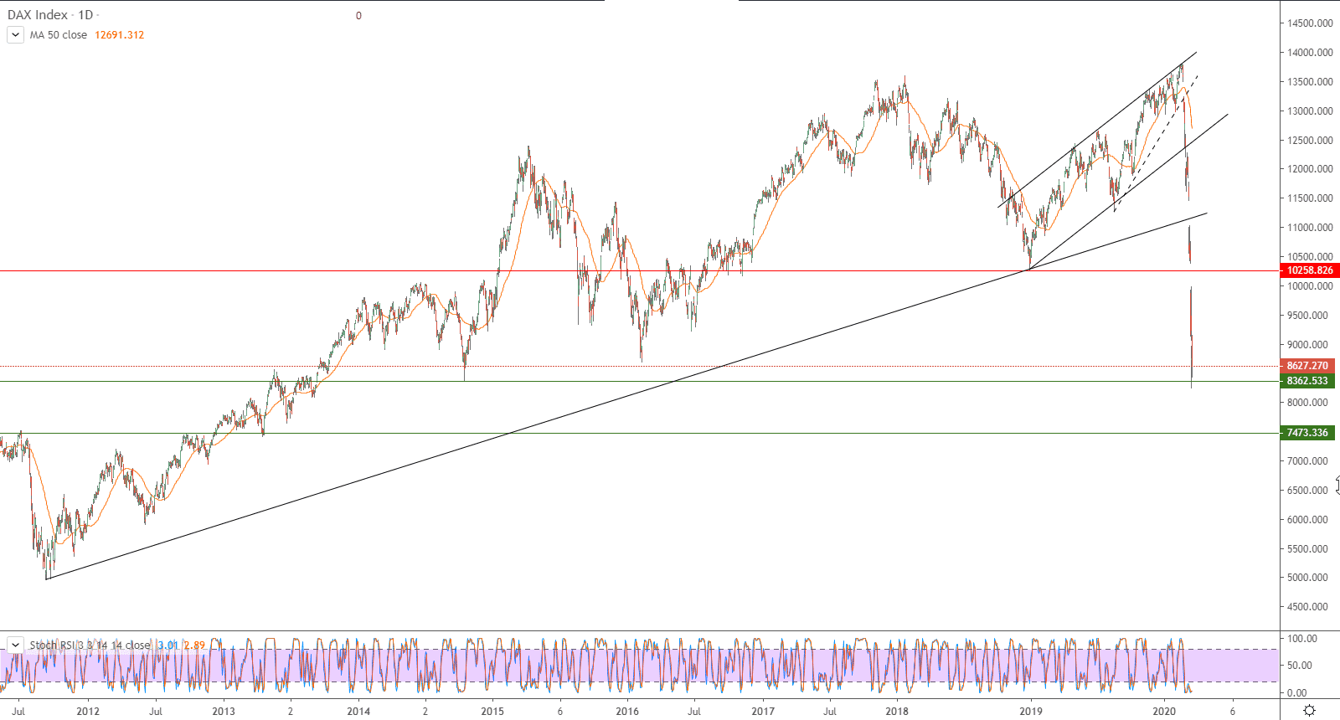
Task: Click the 8627.270 current price label
Action: pyautogui.click(x=1307, y=366)
